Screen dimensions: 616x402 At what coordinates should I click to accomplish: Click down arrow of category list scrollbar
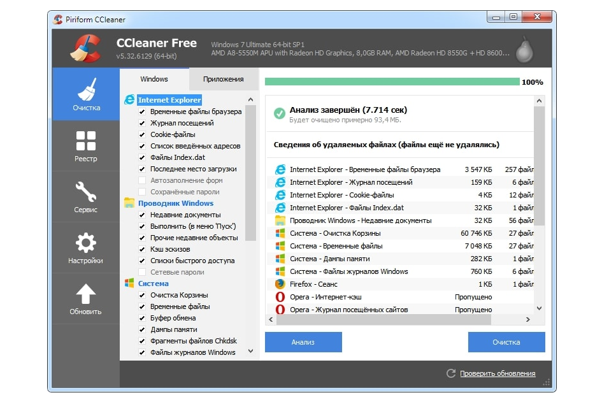[250, 351]
